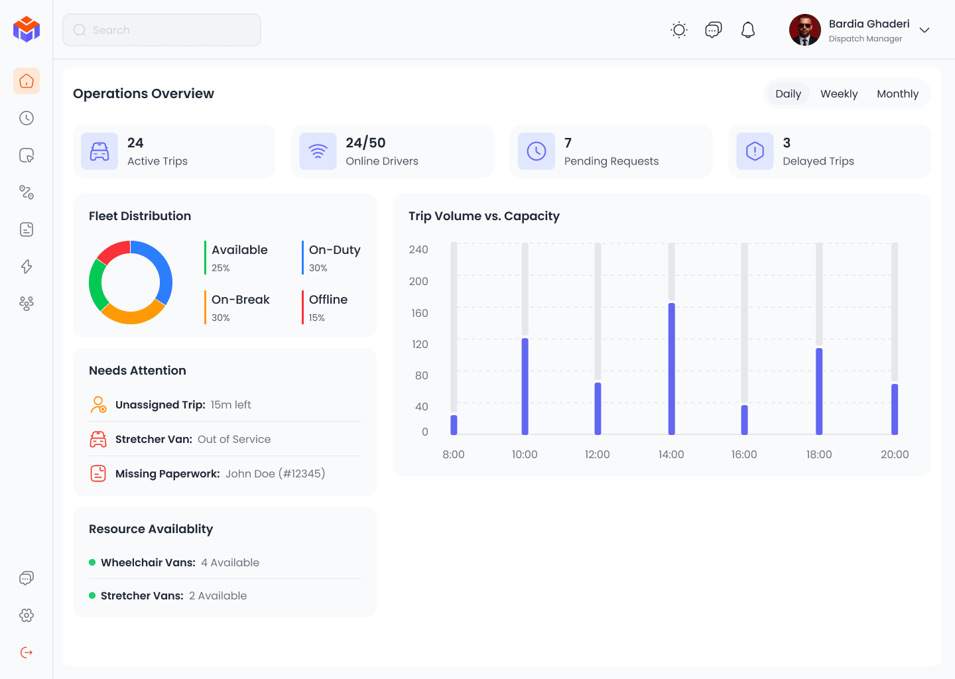Viewport: 955px width, 679px height.
Task: Open the chat messages icon in header
Action: click(714, 30)
